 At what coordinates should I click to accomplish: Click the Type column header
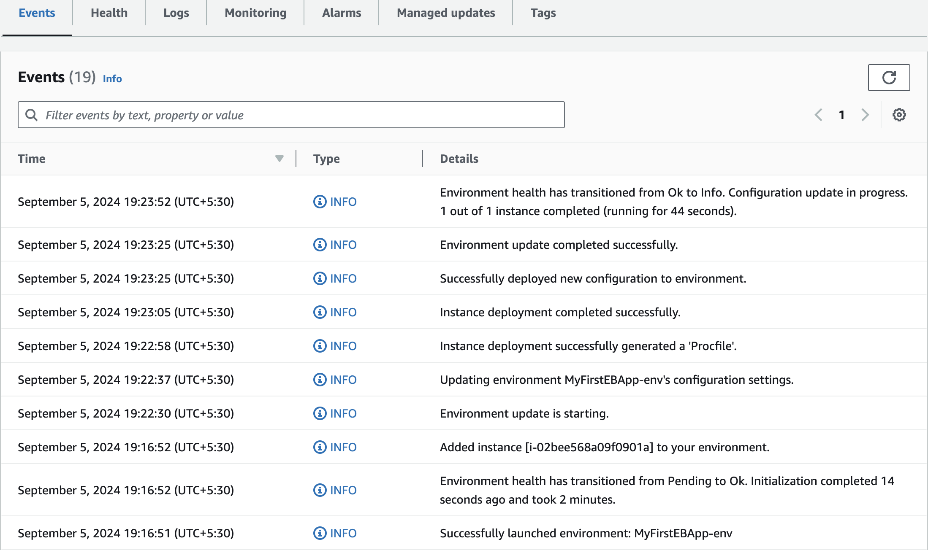pyautogui.click(x=326, y=159)
